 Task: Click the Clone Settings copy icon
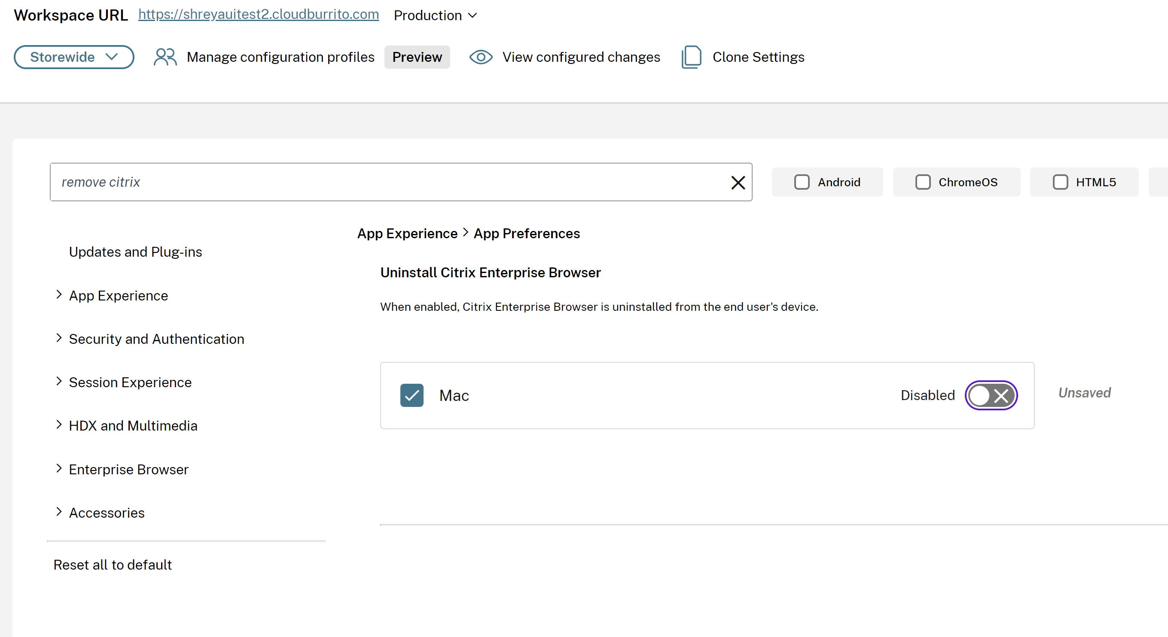coord(691,57)
